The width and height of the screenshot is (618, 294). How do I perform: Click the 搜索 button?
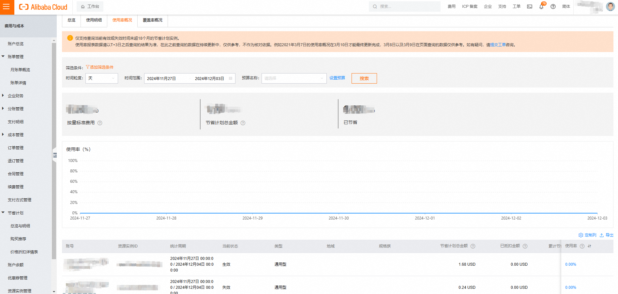pyautogui.click(x=364, y=78)
